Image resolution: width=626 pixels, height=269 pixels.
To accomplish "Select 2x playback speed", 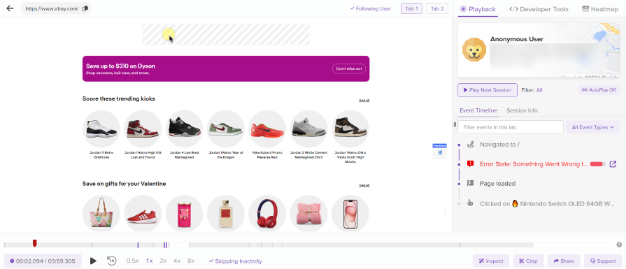I will (x=163, y=261).
